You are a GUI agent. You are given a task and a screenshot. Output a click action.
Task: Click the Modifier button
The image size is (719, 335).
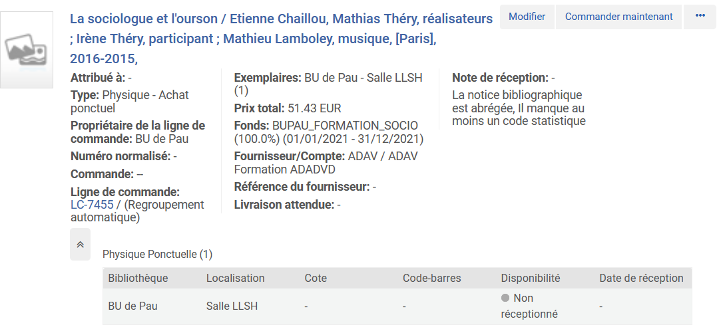click(527, 17)
